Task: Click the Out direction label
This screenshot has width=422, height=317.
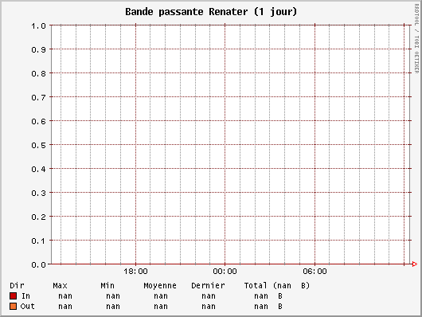Action: tap(27, 306)
